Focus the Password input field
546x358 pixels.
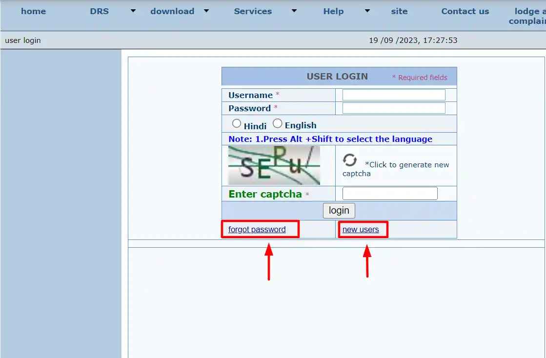click(394, 108)
